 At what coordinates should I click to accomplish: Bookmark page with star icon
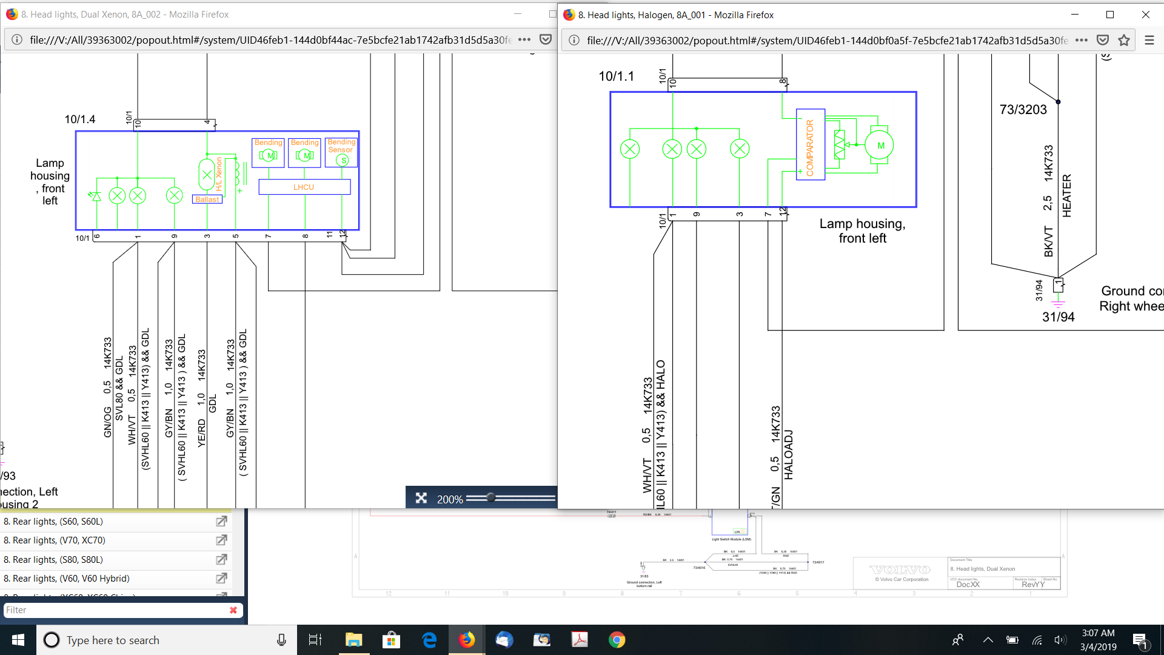click(1124, 40)
